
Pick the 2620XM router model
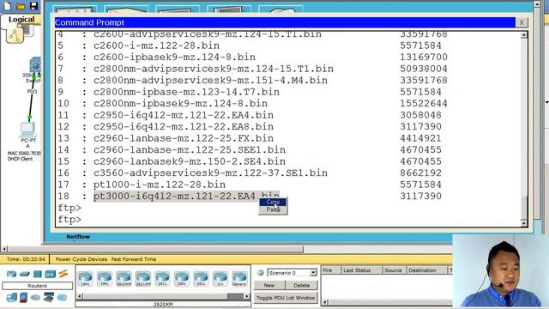(124, 278)
